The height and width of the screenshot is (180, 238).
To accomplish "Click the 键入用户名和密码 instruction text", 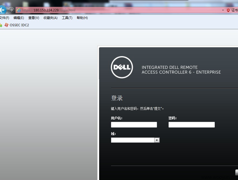I will (137, 109).
